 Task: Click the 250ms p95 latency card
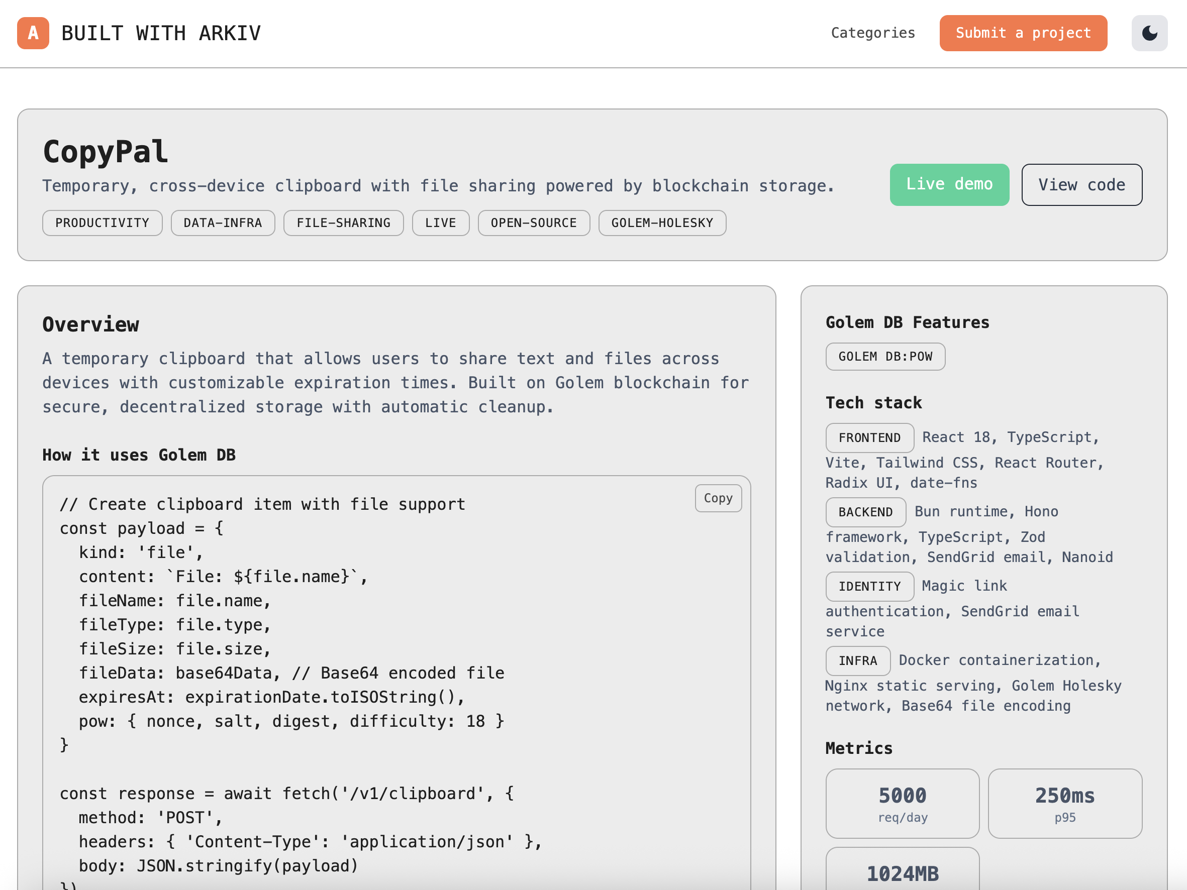click(x=1065, y=803)
